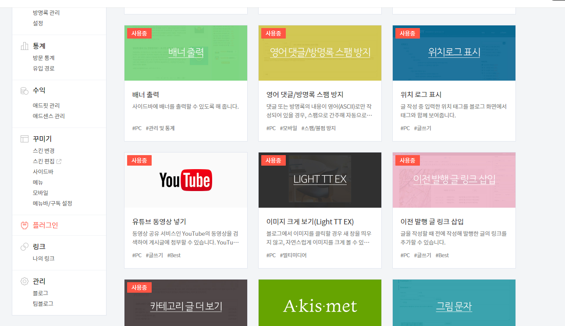Click the teal 그림 문자 banner
The image size is (565, 326).
tap(454, 303)
